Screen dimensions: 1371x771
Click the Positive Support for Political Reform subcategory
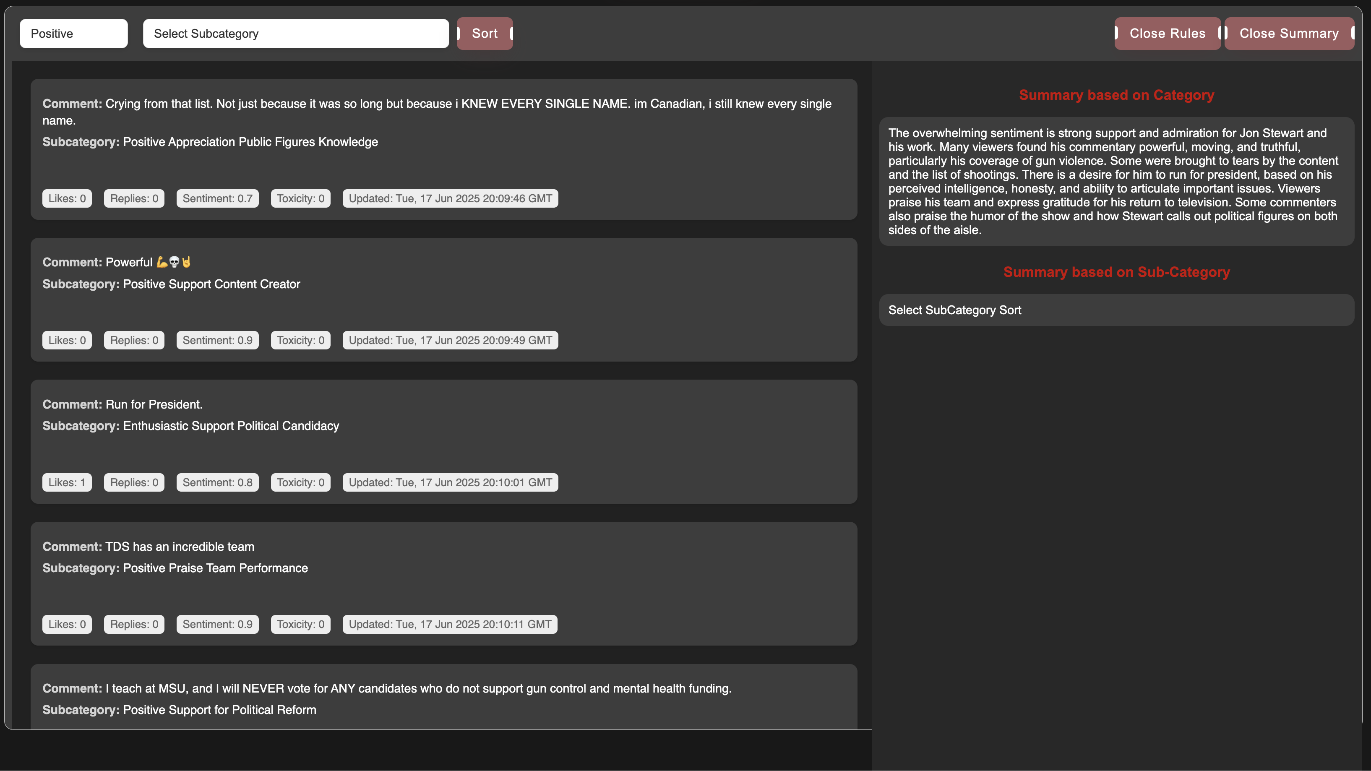[x=219, y=710]
